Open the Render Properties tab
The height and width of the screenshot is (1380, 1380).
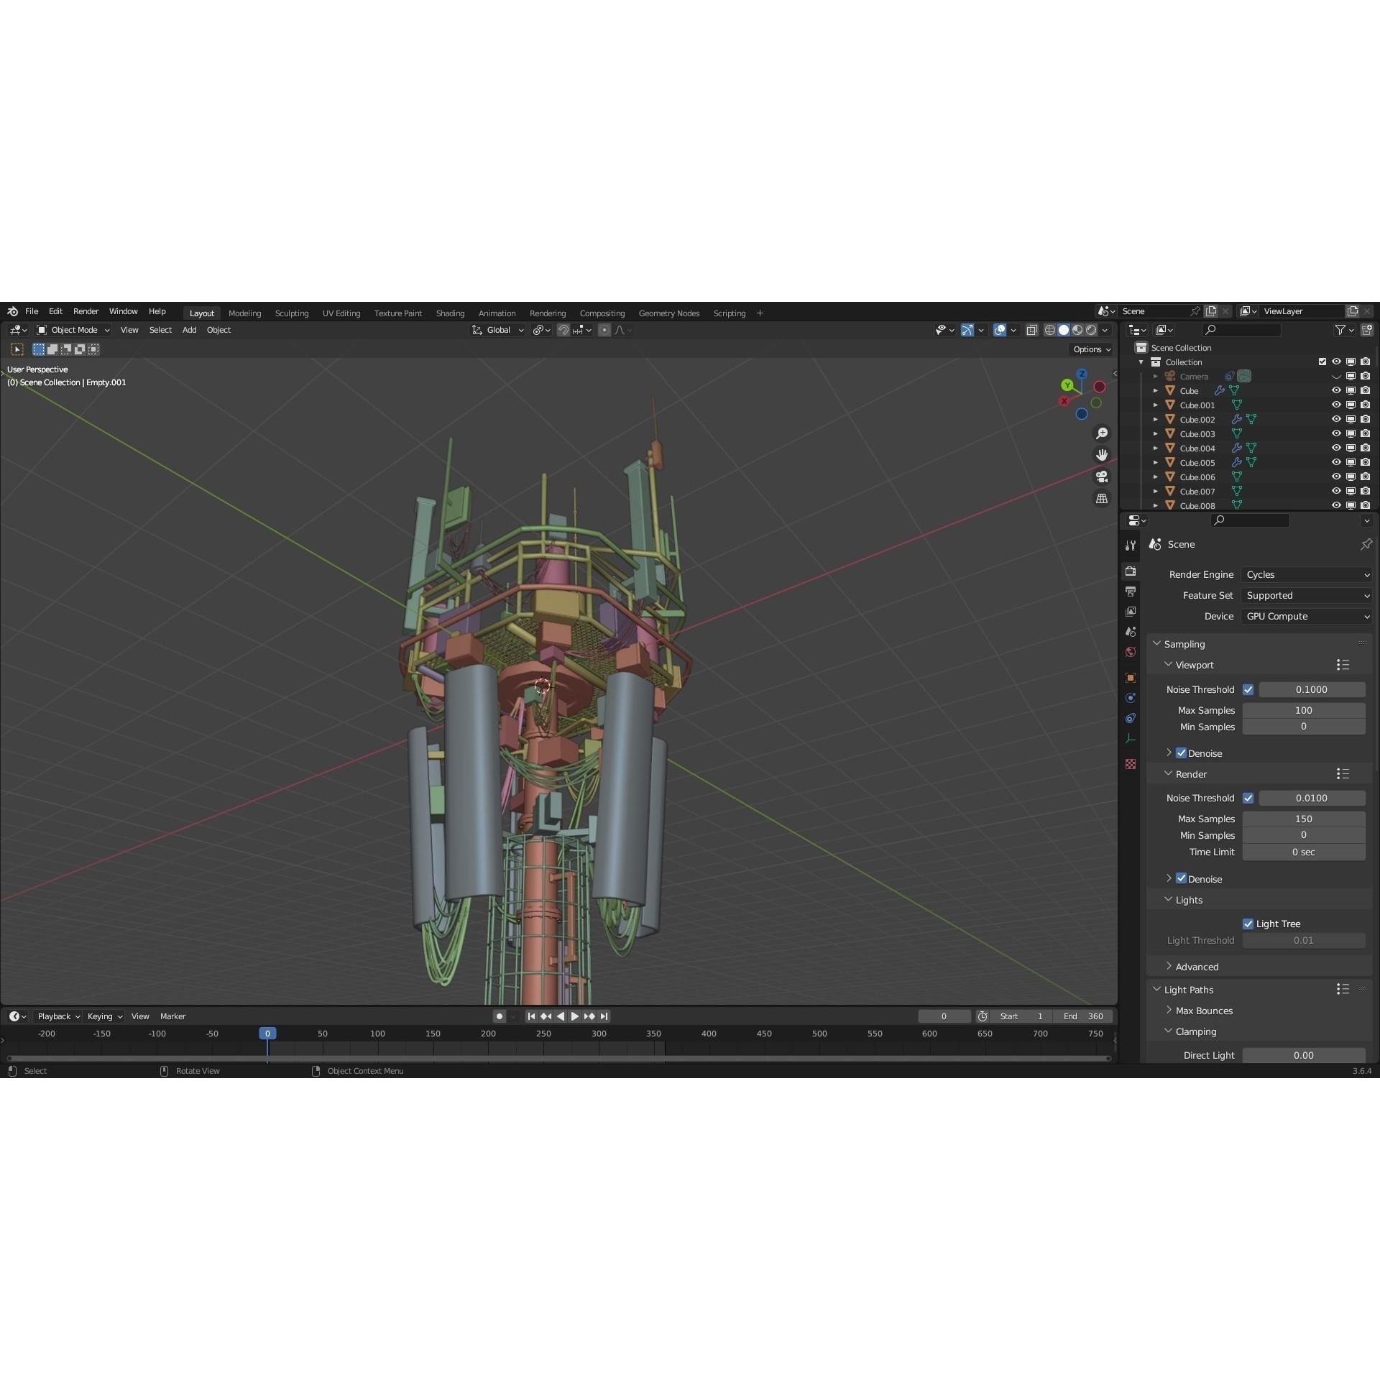click(1131, 571)
